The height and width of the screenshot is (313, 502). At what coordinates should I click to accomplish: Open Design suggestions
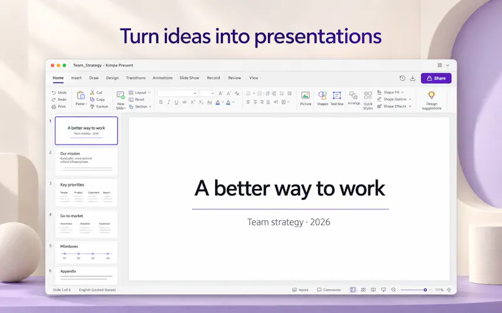pyautogui.click(x=432, y=100)
